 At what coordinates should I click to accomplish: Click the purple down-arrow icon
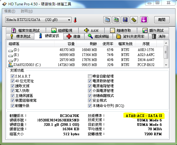tap(144, 20)
